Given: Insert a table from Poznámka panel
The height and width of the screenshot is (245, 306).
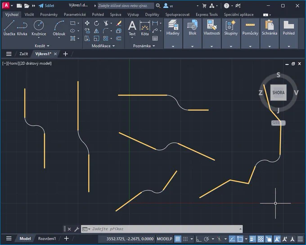Looking at the screenshot, I should pos(155,38).
